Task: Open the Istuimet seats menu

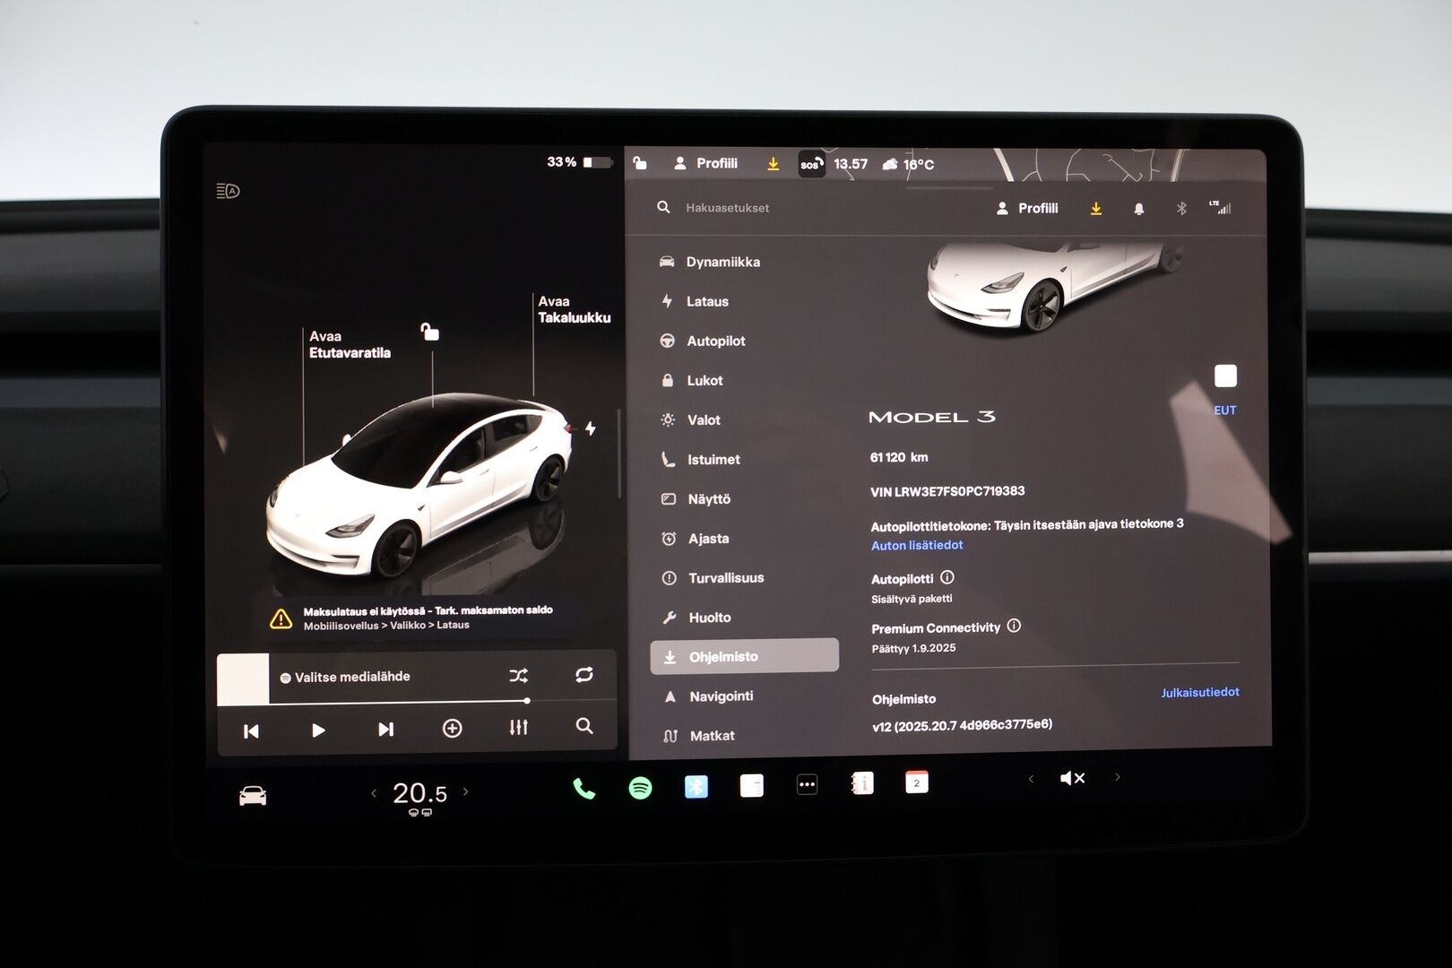Action: pyautogui.click(x=701, y=459)
